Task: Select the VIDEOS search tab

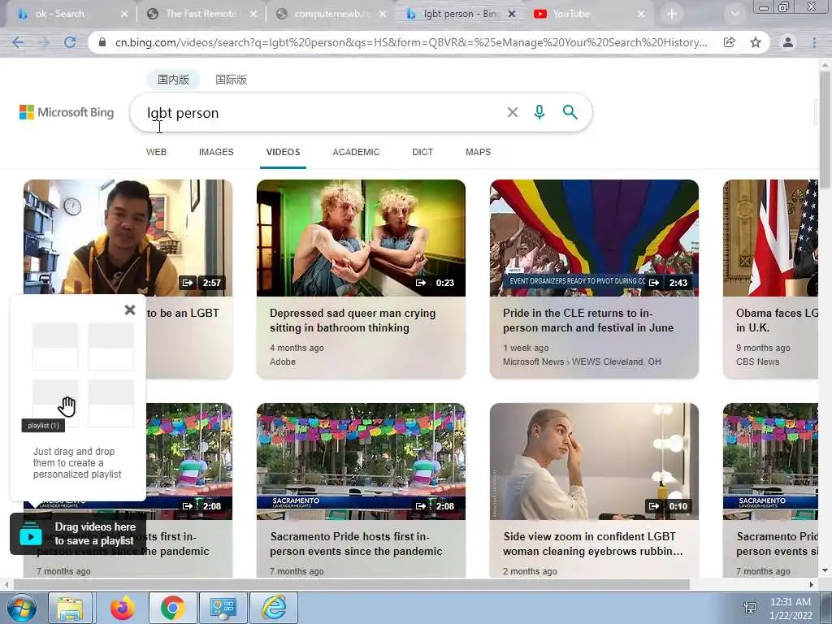Action: click(283, 152)
